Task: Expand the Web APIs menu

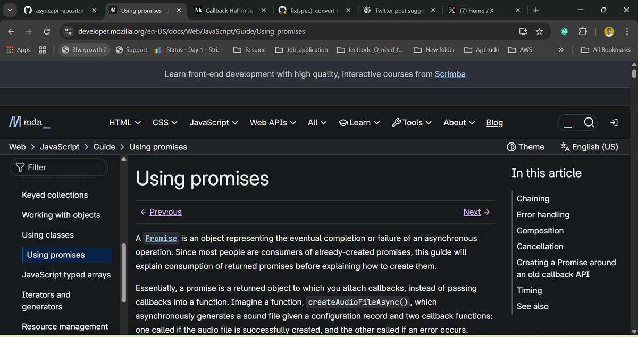Action: coord(273,123)
